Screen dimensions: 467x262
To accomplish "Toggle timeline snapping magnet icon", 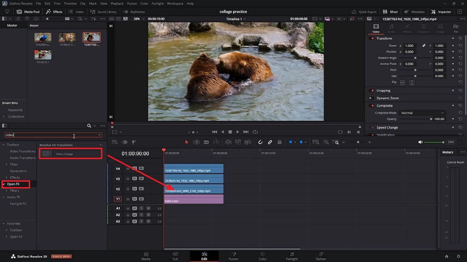I will (260, 142).
